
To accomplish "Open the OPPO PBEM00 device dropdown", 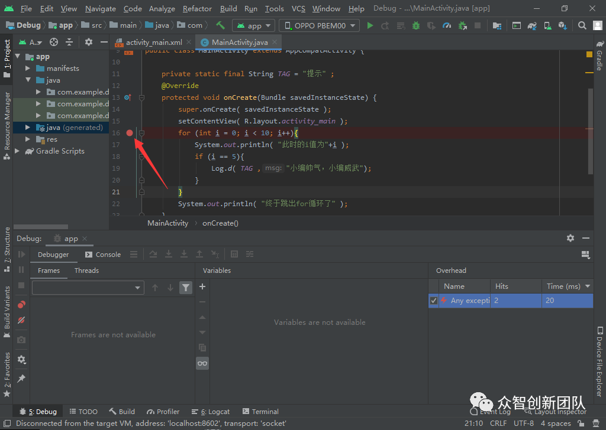I will 319,25.
